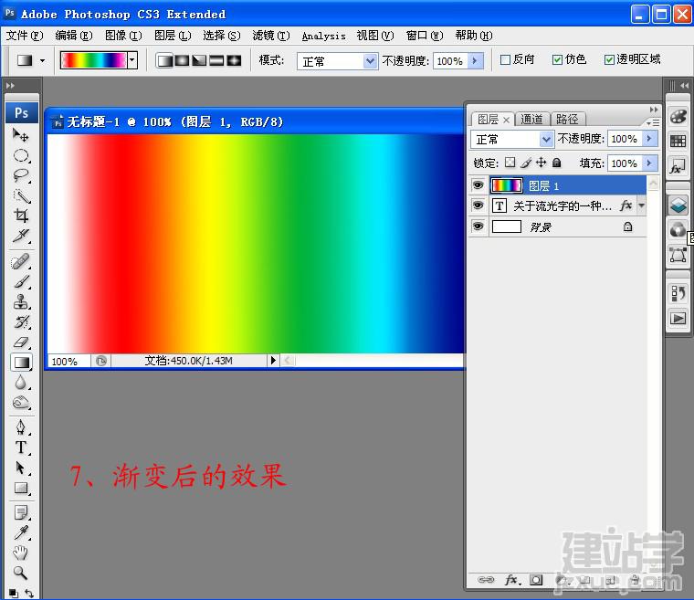This screenshot has height=600, width=694.
Task: Select the Magic Wand tool
Action: tap(21, 195)
